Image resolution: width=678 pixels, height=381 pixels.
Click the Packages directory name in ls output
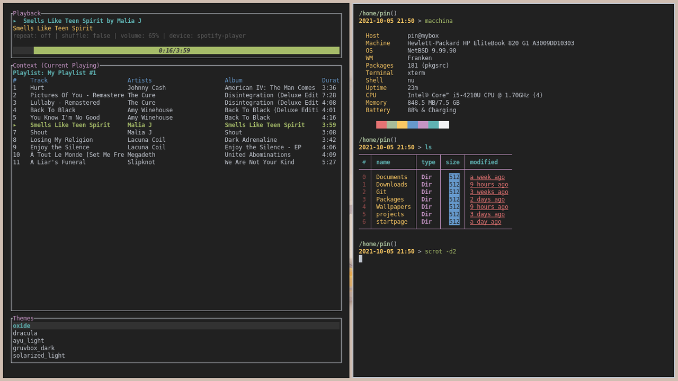[390, 199]
